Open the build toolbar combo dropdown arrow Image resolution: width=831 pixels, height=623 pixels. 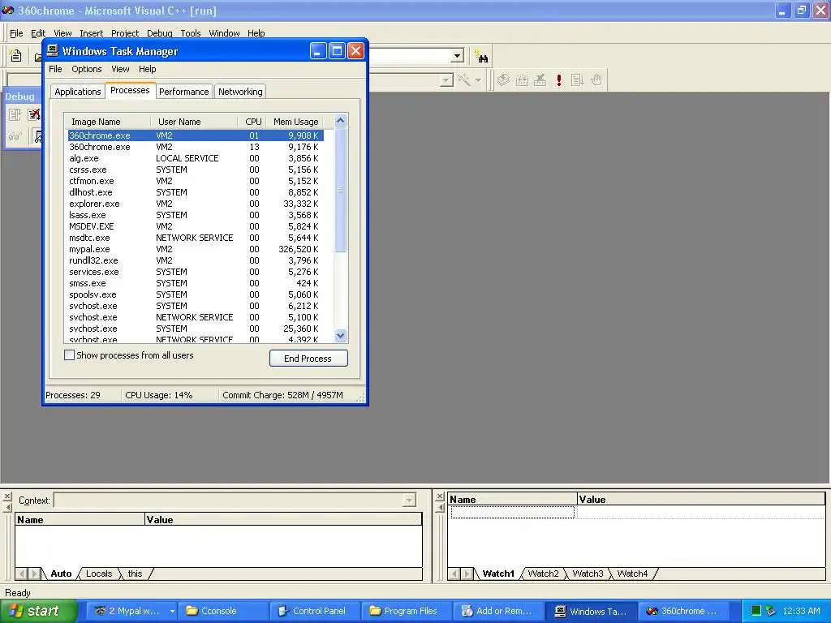coord(446,80)
